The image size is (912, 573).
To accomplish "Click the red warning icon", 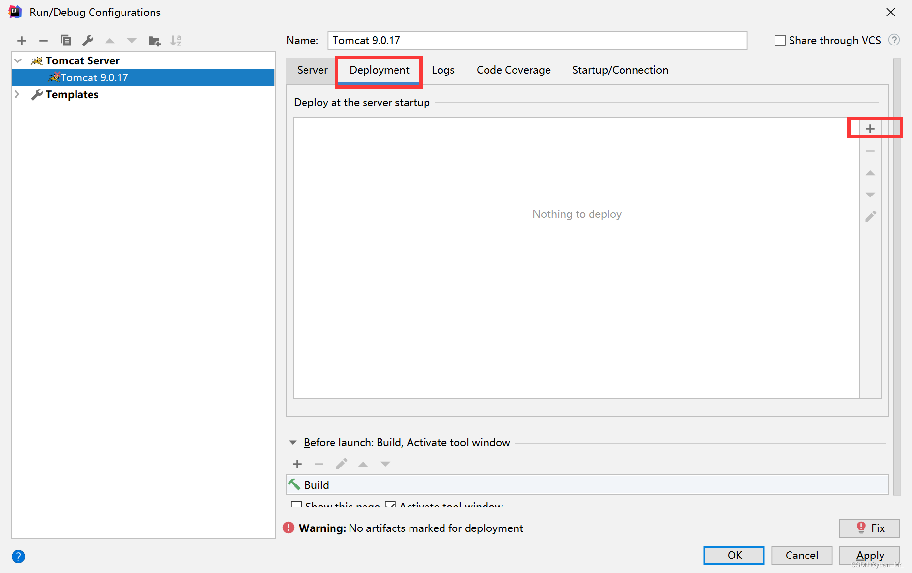I will click(289, 528).
